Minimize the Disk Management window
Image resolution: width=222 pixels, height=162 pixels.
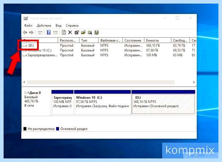[x=165, y=18]
